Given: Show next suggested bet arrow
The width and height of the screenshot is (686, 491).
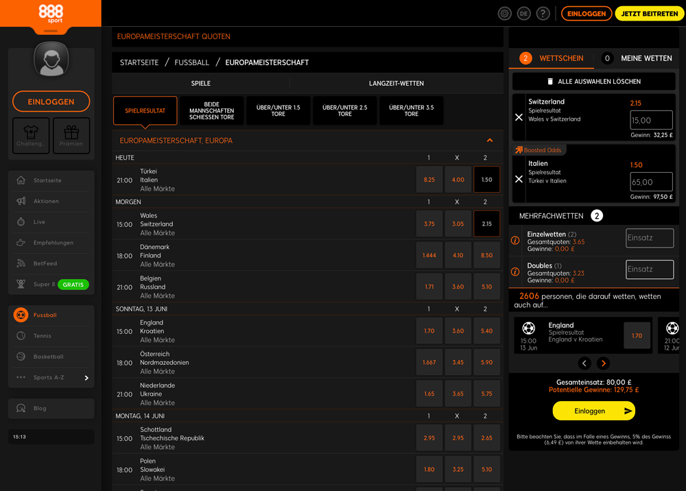Looking at the screenshot, I should [x=604, y=363].
